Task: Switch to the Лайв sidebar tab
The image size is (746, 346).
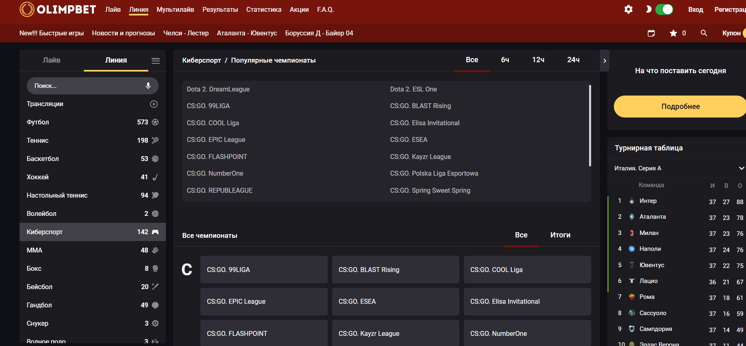Action: point(52,60)
